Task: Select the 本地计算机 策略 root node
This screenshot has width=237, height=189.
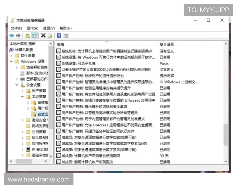Action: click(23, 44)
